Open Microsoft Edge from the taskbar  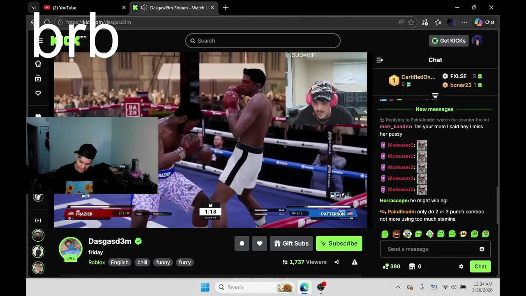(305, 287)
